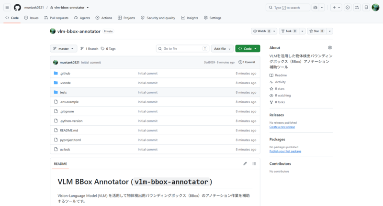This screenshot has width=383, height=206.
Task: Click the .github folder icon
Action: (x=56, y=73)
